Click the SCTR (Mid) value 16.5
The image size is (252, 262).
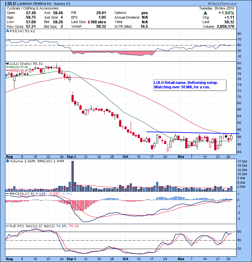click(x=144, y=27)
